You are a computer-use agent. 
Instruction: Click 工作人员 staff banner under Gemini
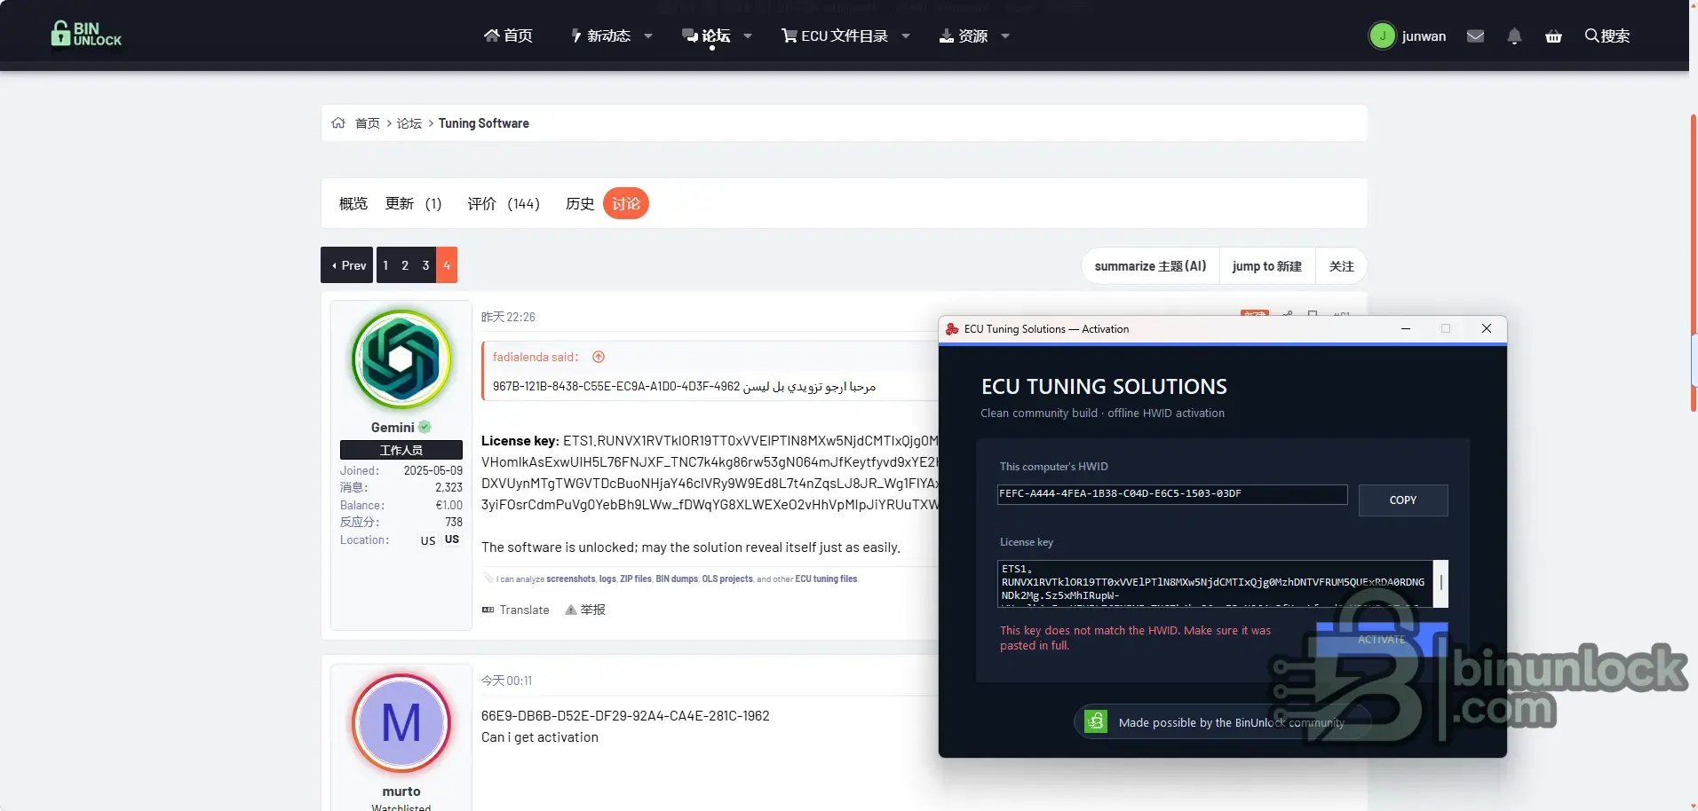click(401, 450)
